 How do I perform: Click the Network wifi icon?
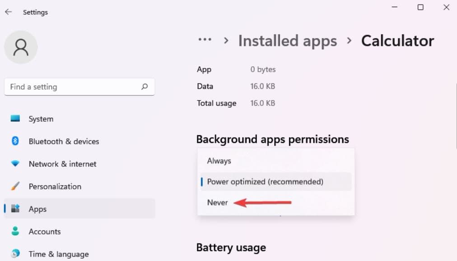[x=15, y=164]
